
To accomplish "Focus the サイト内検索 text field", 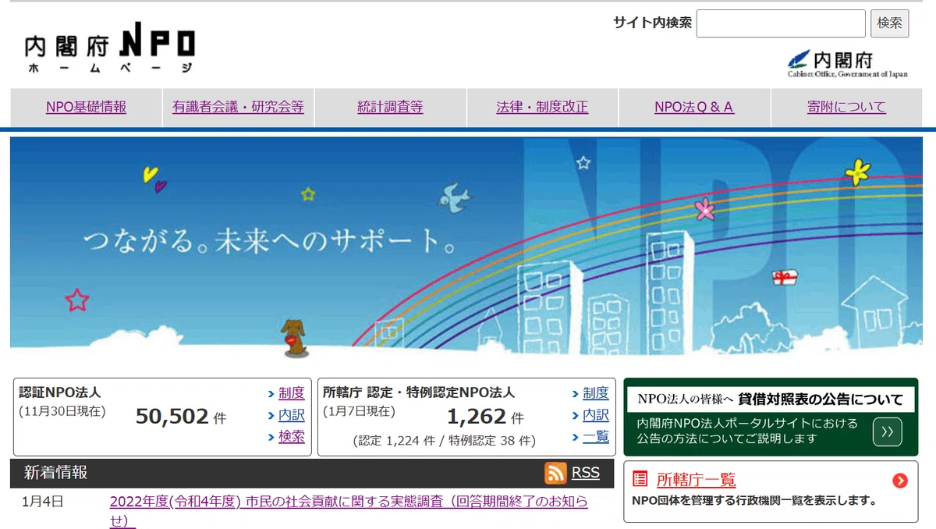I will (x=781, y=23).
